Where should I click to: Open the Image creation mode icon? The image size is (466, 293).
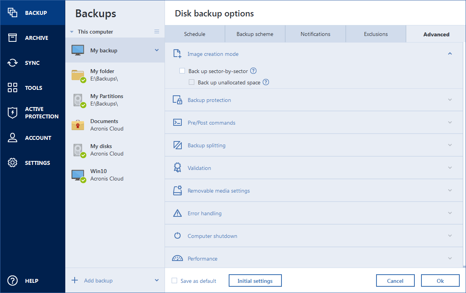[x=177, y=54]
